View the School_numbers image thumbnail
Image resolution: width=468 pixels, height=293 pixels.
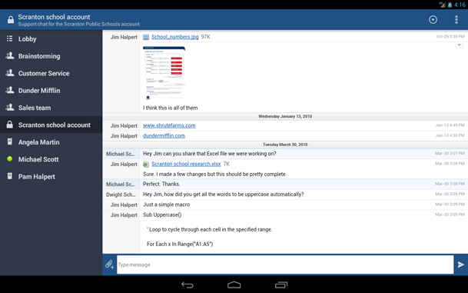click(164, 73)
